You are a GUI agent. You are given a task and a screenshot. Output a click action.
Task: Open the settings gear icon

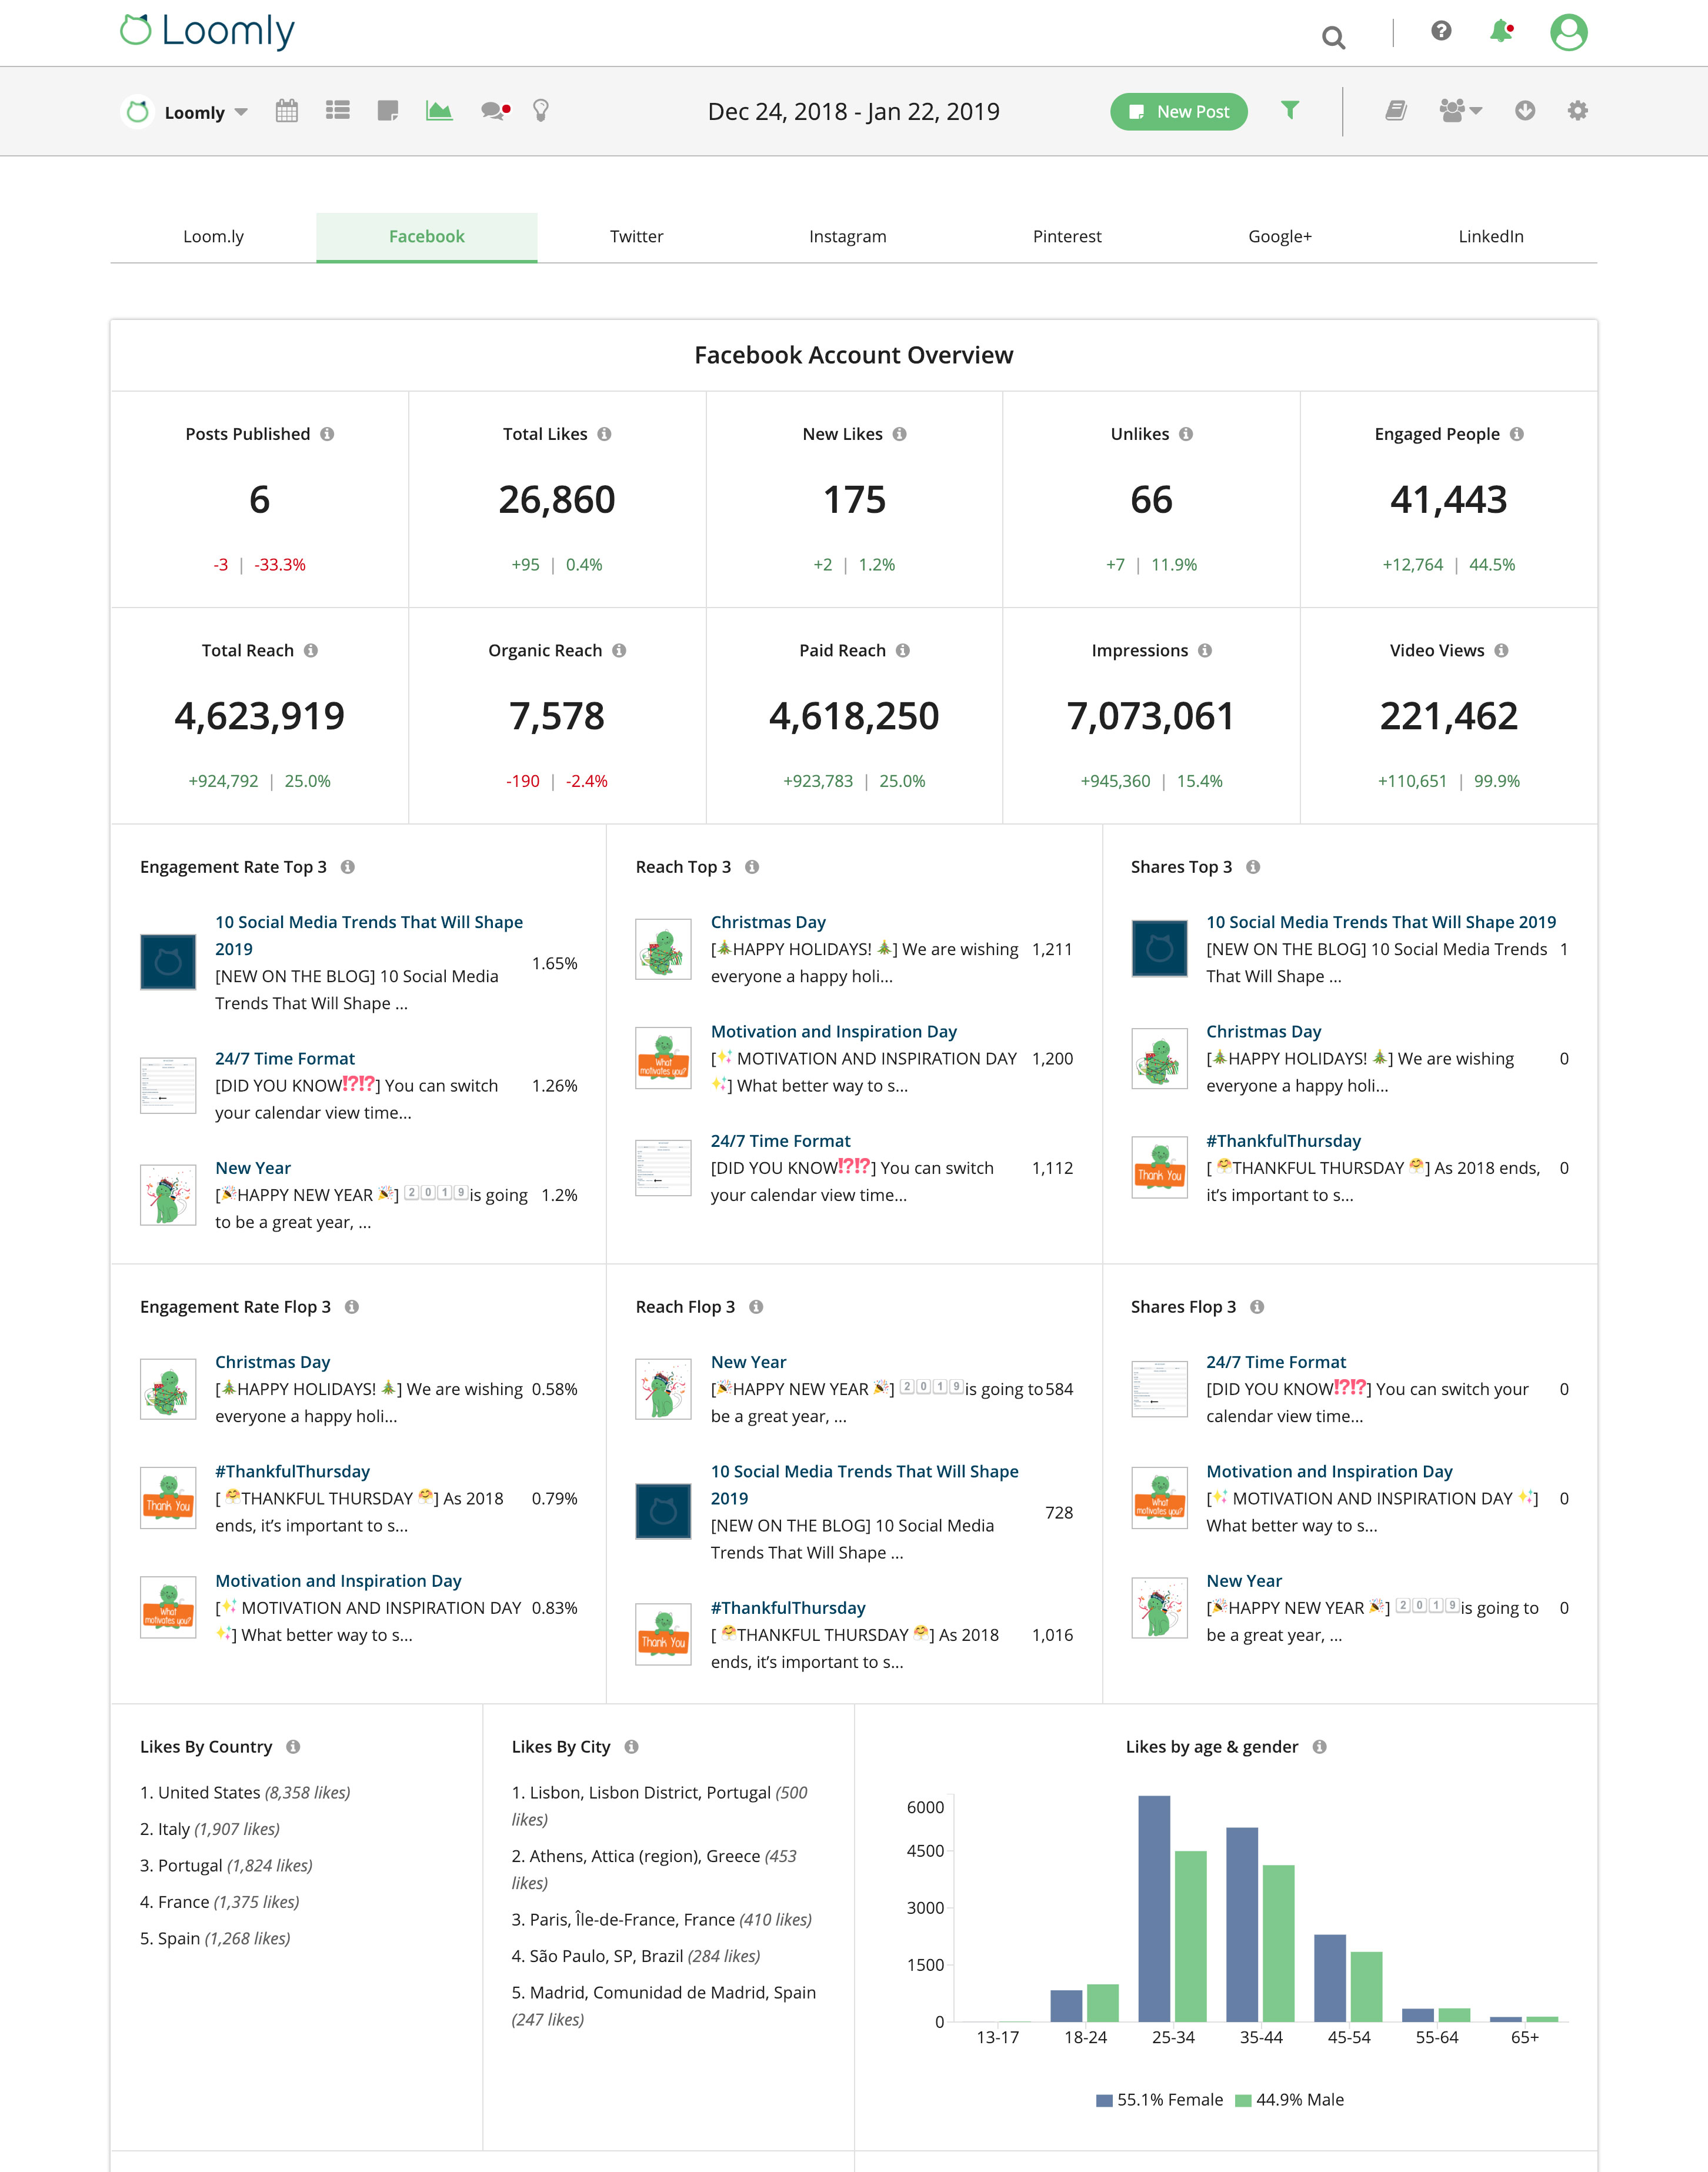click(1577, 110)
